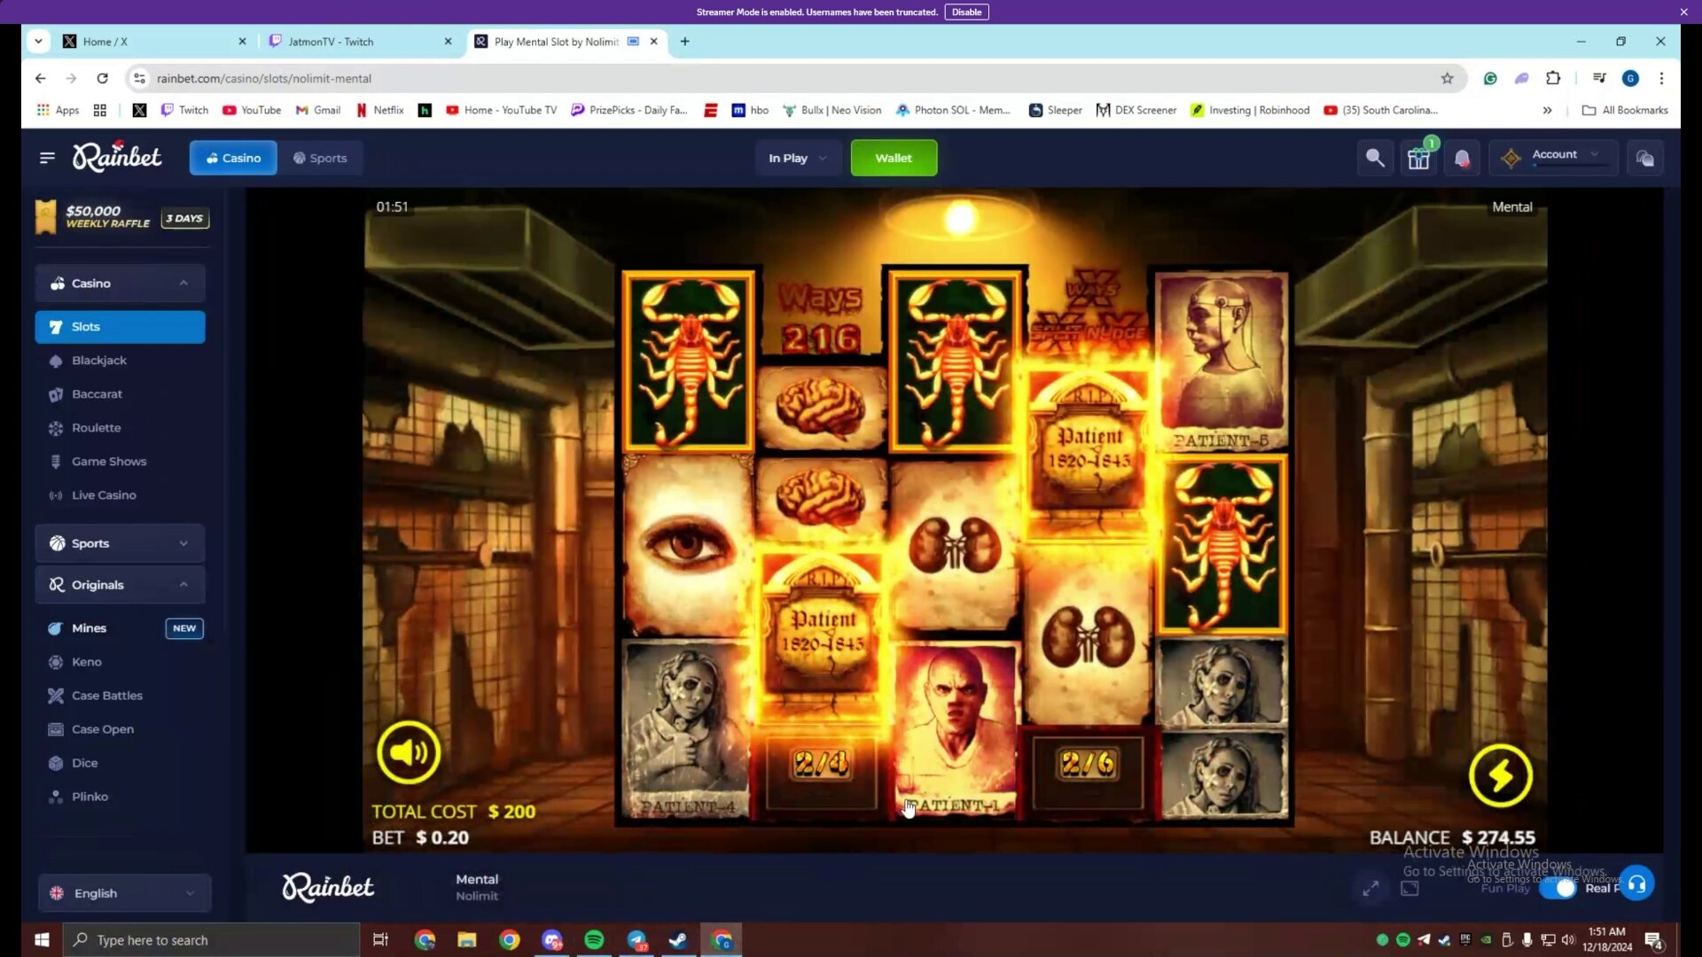Open the YouTube bookmark

coord(252,110)
